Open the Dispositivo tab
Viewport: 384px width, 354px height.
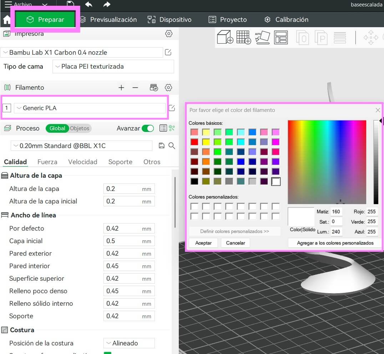click(170, 20)
